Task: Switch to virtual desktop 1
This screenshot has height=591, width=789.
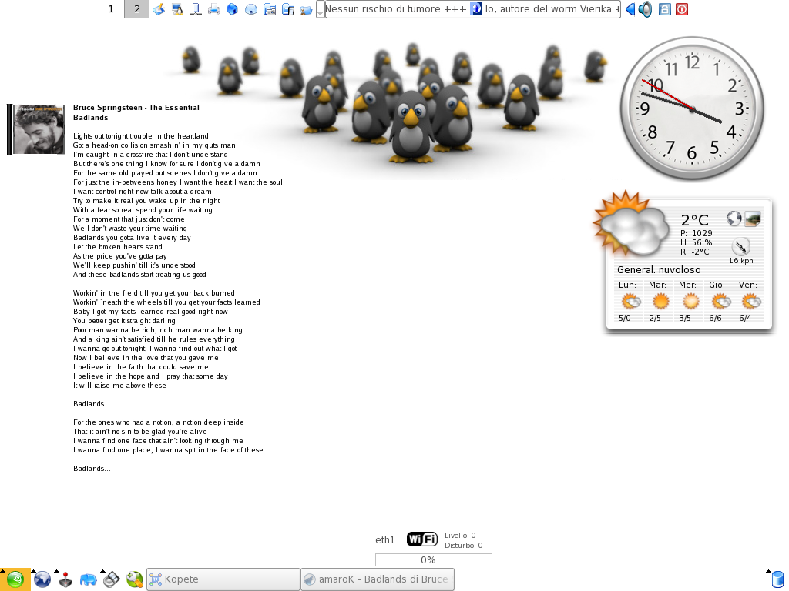Action: tap(111, 9)
